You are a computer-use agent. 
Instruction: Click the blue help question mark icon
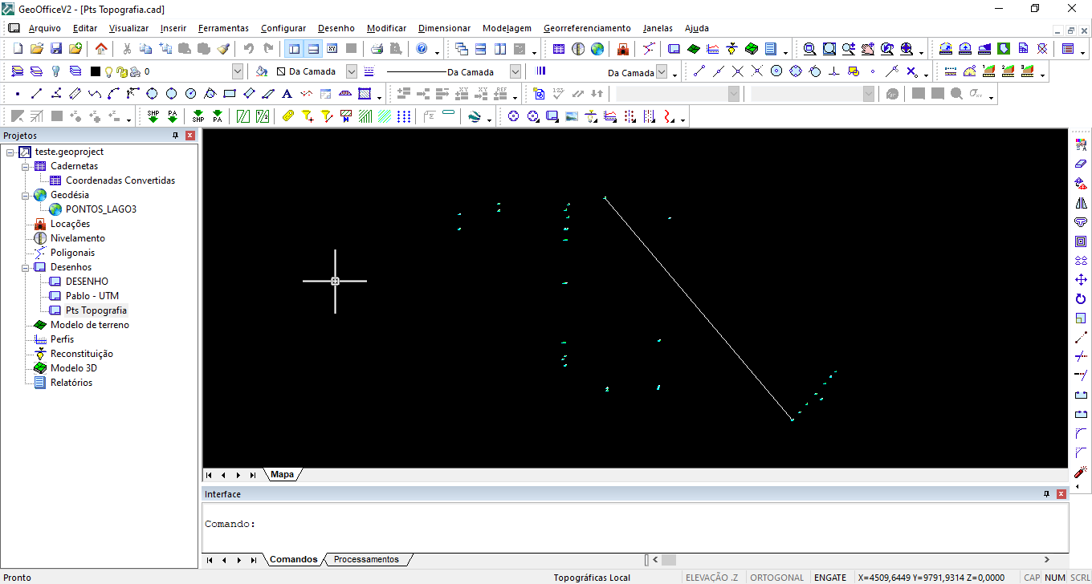tap(422, 49)
